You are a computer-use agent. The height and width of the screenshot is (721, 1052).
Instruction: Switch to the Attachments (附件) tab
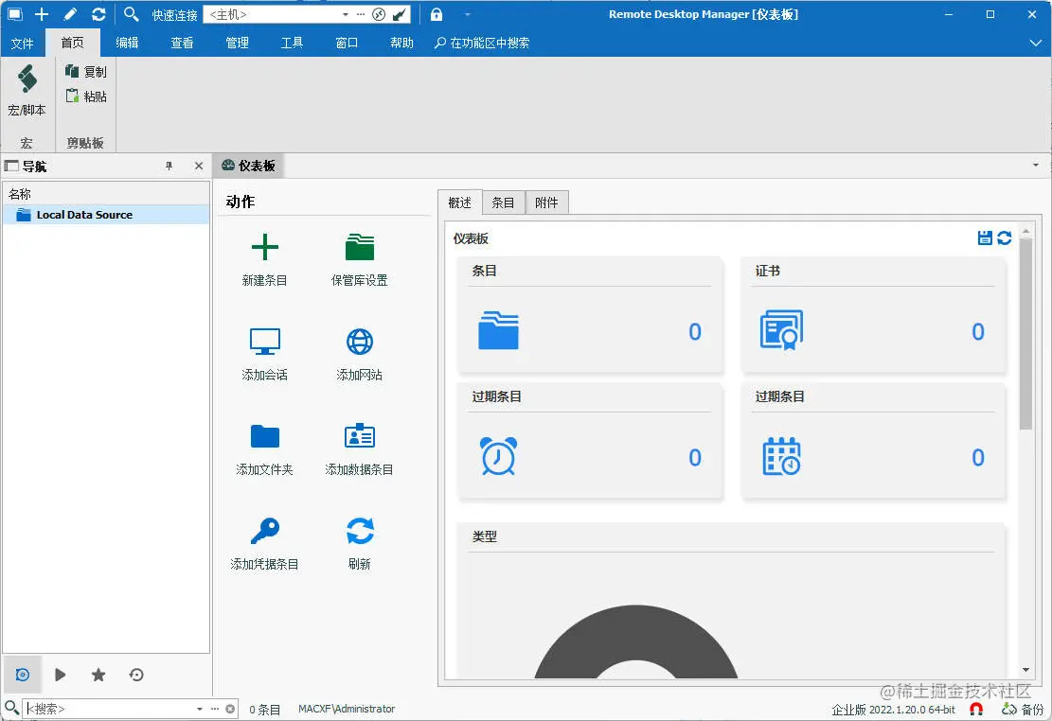click(546, 202)
